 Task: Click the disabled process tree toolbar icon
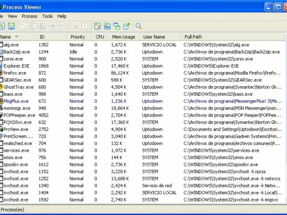point(33,26)
